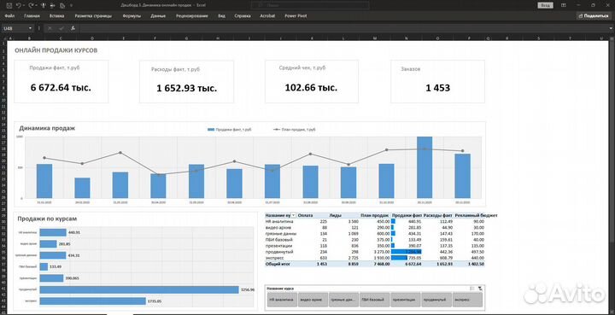This screenshot has width=615, height=315.
Task: Select the экспресс slicer button
Action: pos(467,300)
